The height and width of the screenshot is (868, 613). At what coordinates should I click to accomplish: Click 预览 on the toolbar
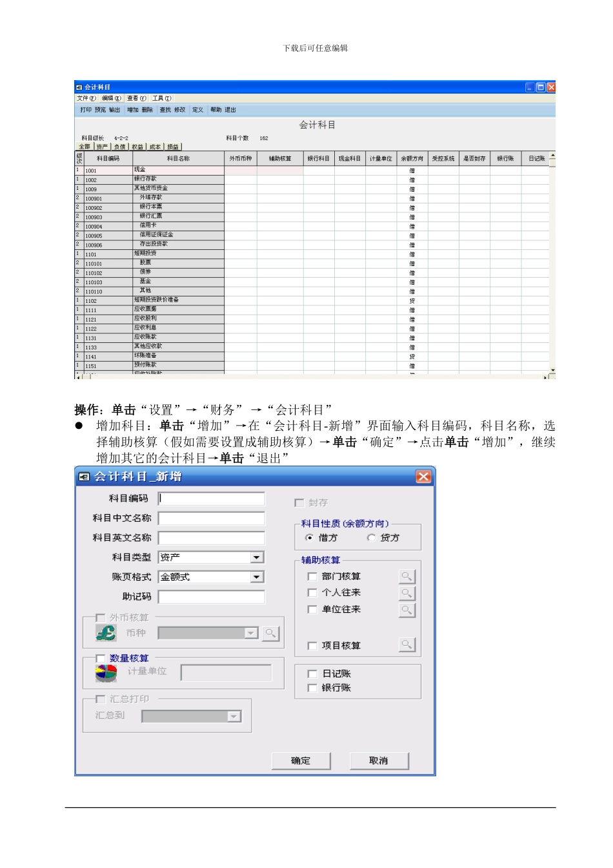100,110
